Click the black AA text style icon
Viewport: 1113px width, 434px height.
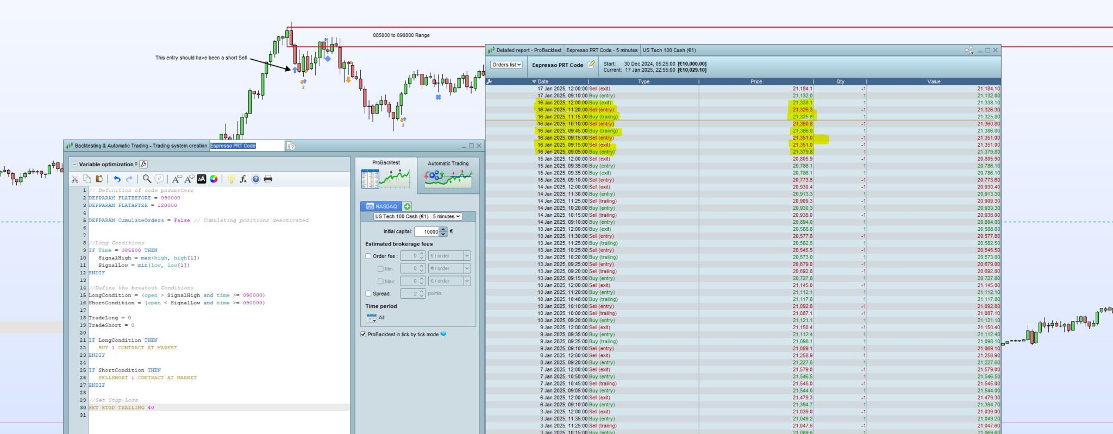coord(202,179)
